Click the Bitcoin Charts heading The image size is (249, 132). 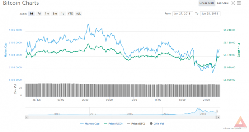(x=21, y=3)
